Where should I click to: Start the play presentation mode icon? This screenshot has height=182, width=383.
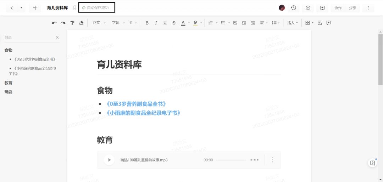[x=308, y=8]
